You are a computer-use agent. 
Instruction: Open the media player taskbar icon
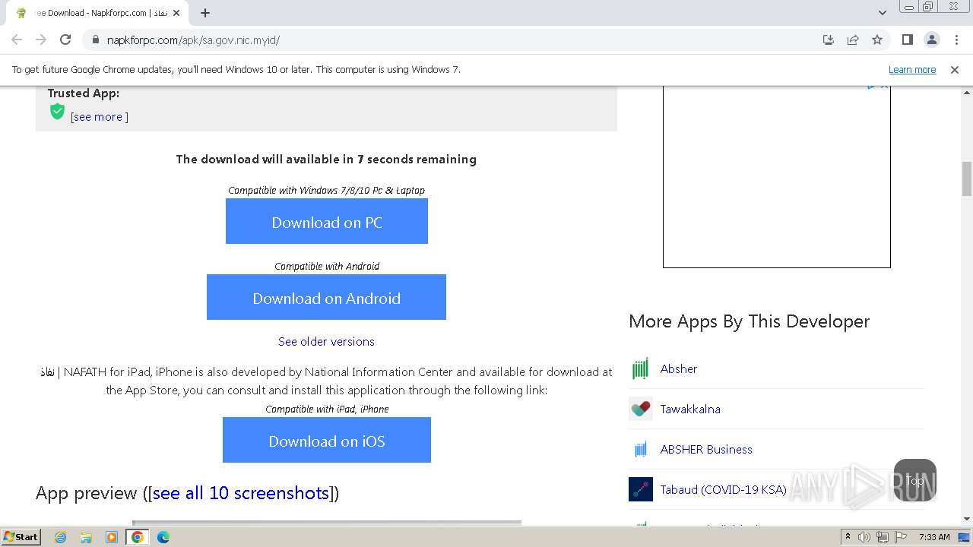112,537
